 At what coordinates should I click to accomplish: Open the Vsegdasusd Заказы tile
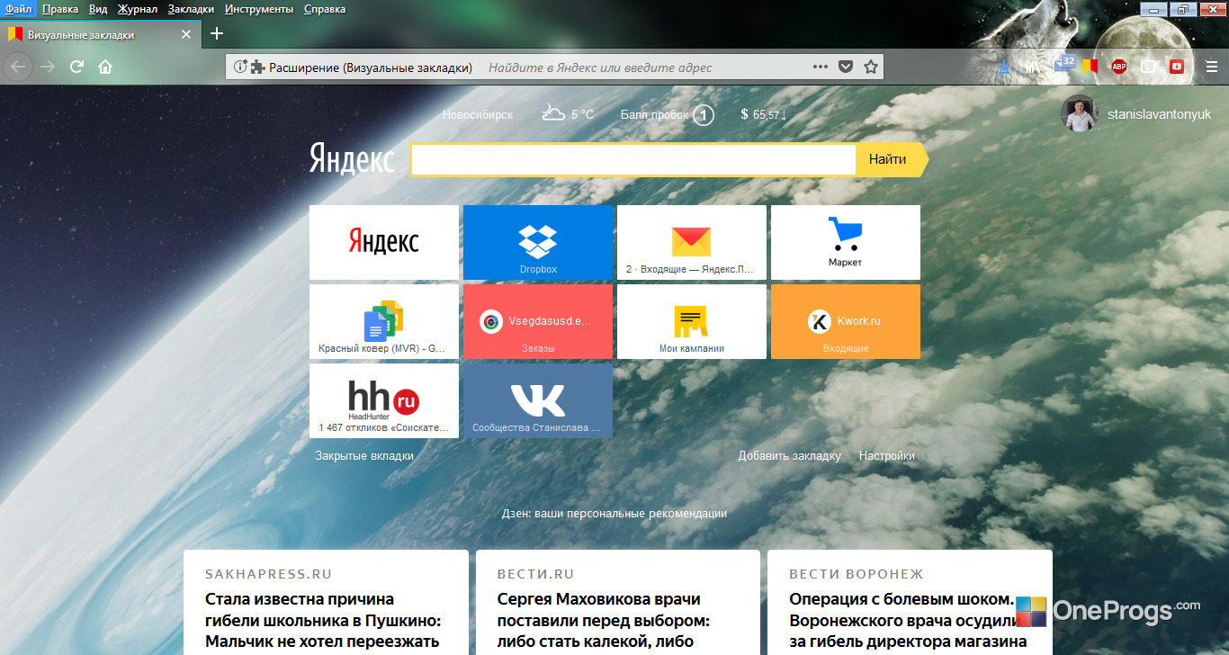(538, 321)
